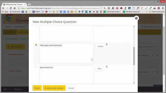Open MANAGE CLASS in background page
This screenshot has height=93, width=166.
[x=150, y=27]
